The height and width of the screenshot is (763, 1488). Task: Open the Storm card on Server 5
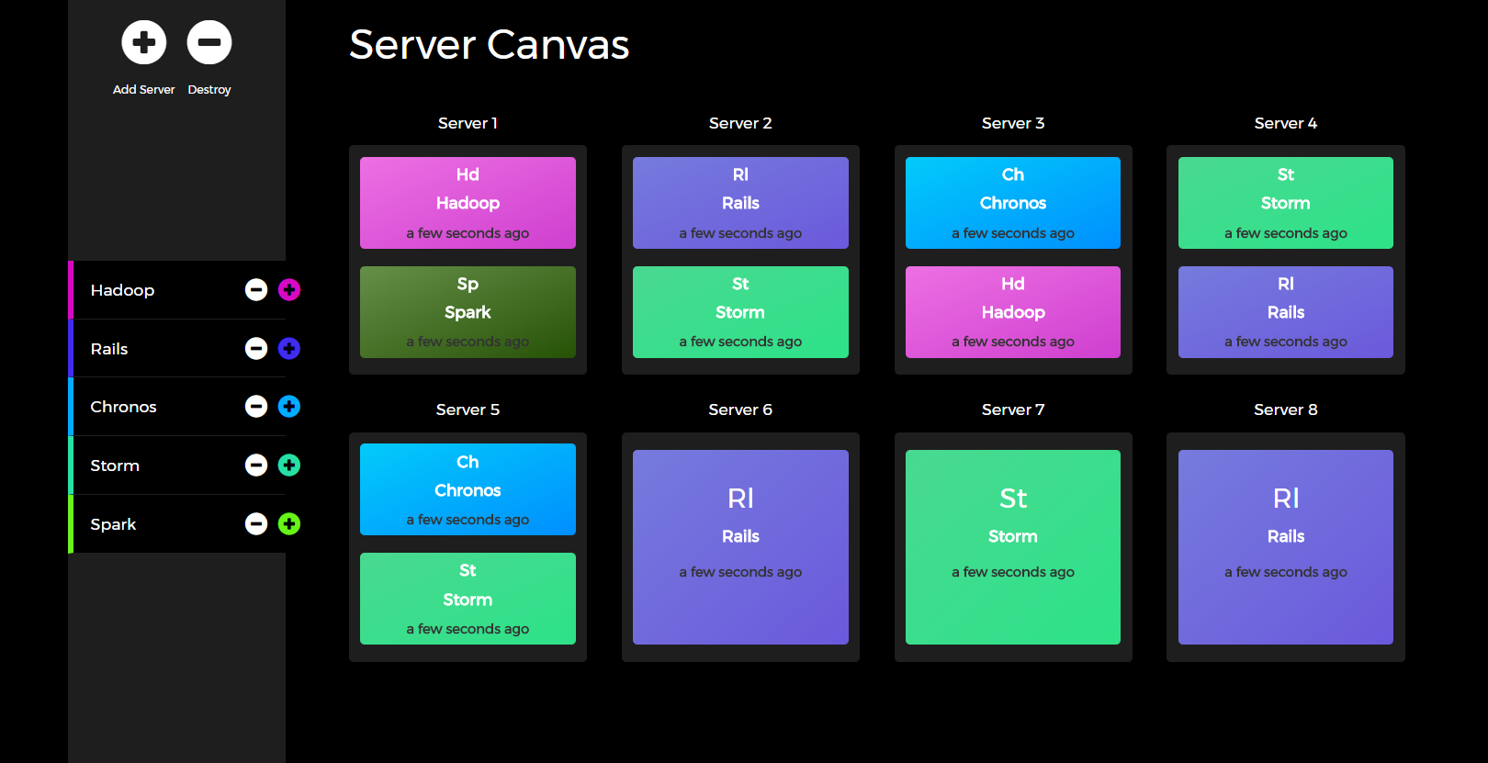[468, 599]
